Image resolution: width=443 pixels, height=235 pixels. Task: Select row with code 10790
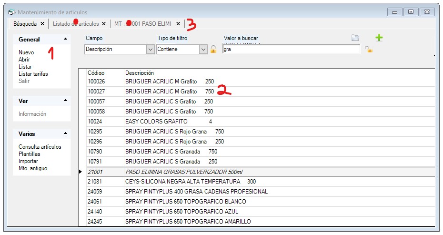(261, 152)
